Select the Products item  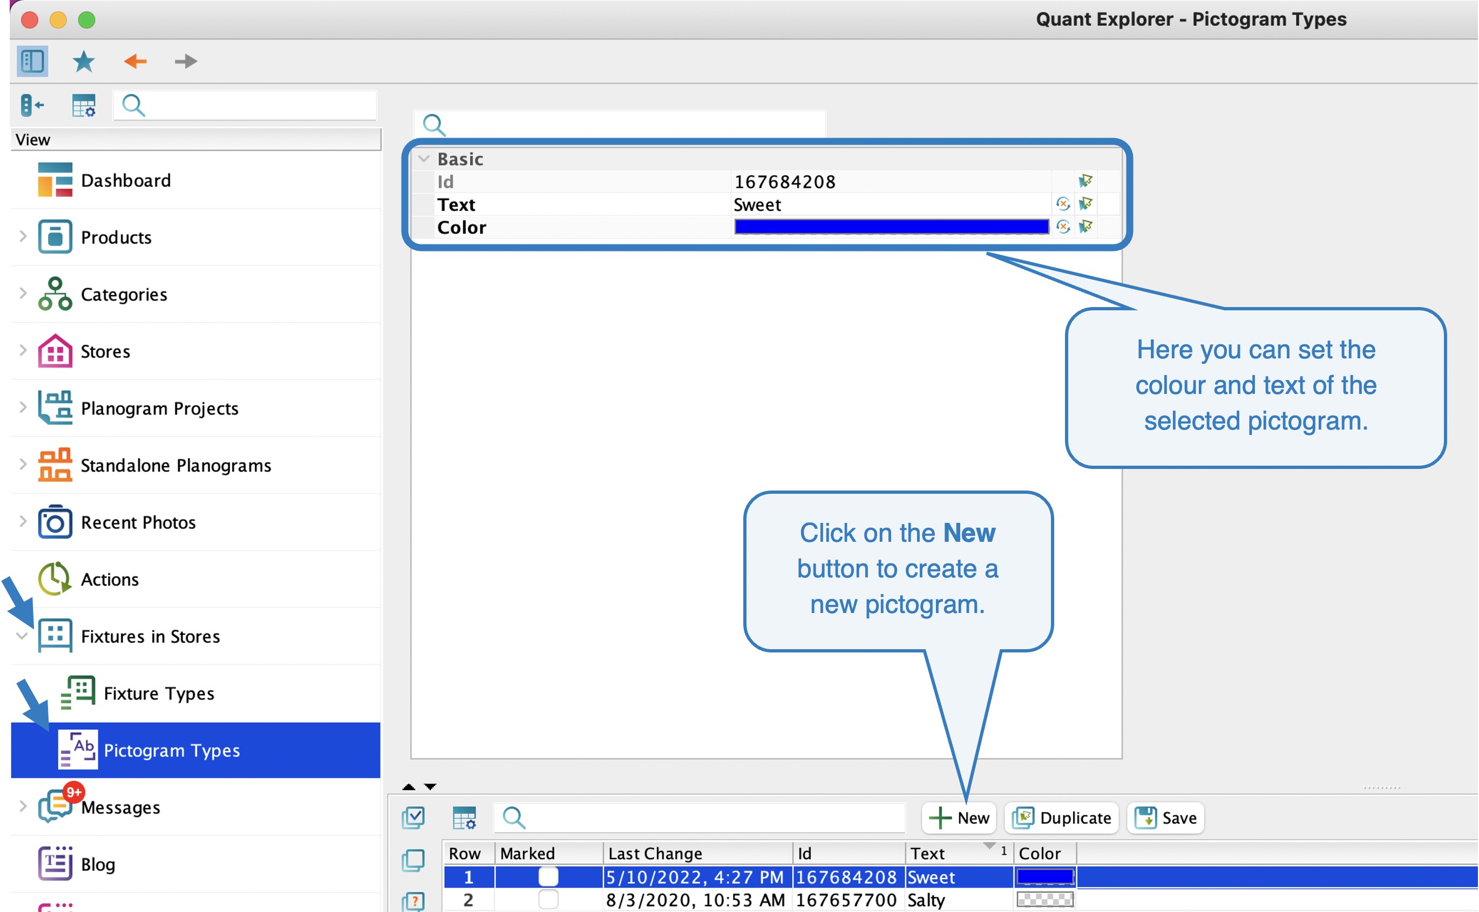click(195, 237)
